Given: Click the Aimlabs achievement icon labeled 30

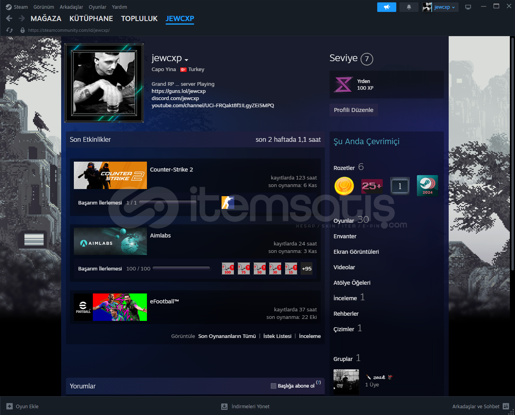Looking at the screenshot, I should tap(275, 268).
